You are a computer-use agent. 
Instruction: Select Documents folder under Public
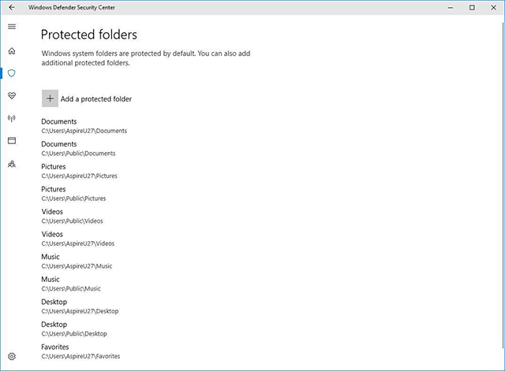[78, 149]
